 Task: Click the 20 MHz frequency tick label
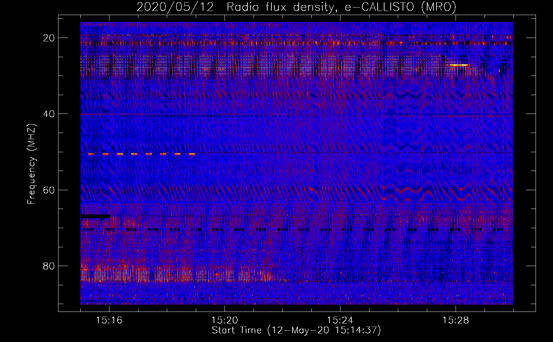coord(49,38)
